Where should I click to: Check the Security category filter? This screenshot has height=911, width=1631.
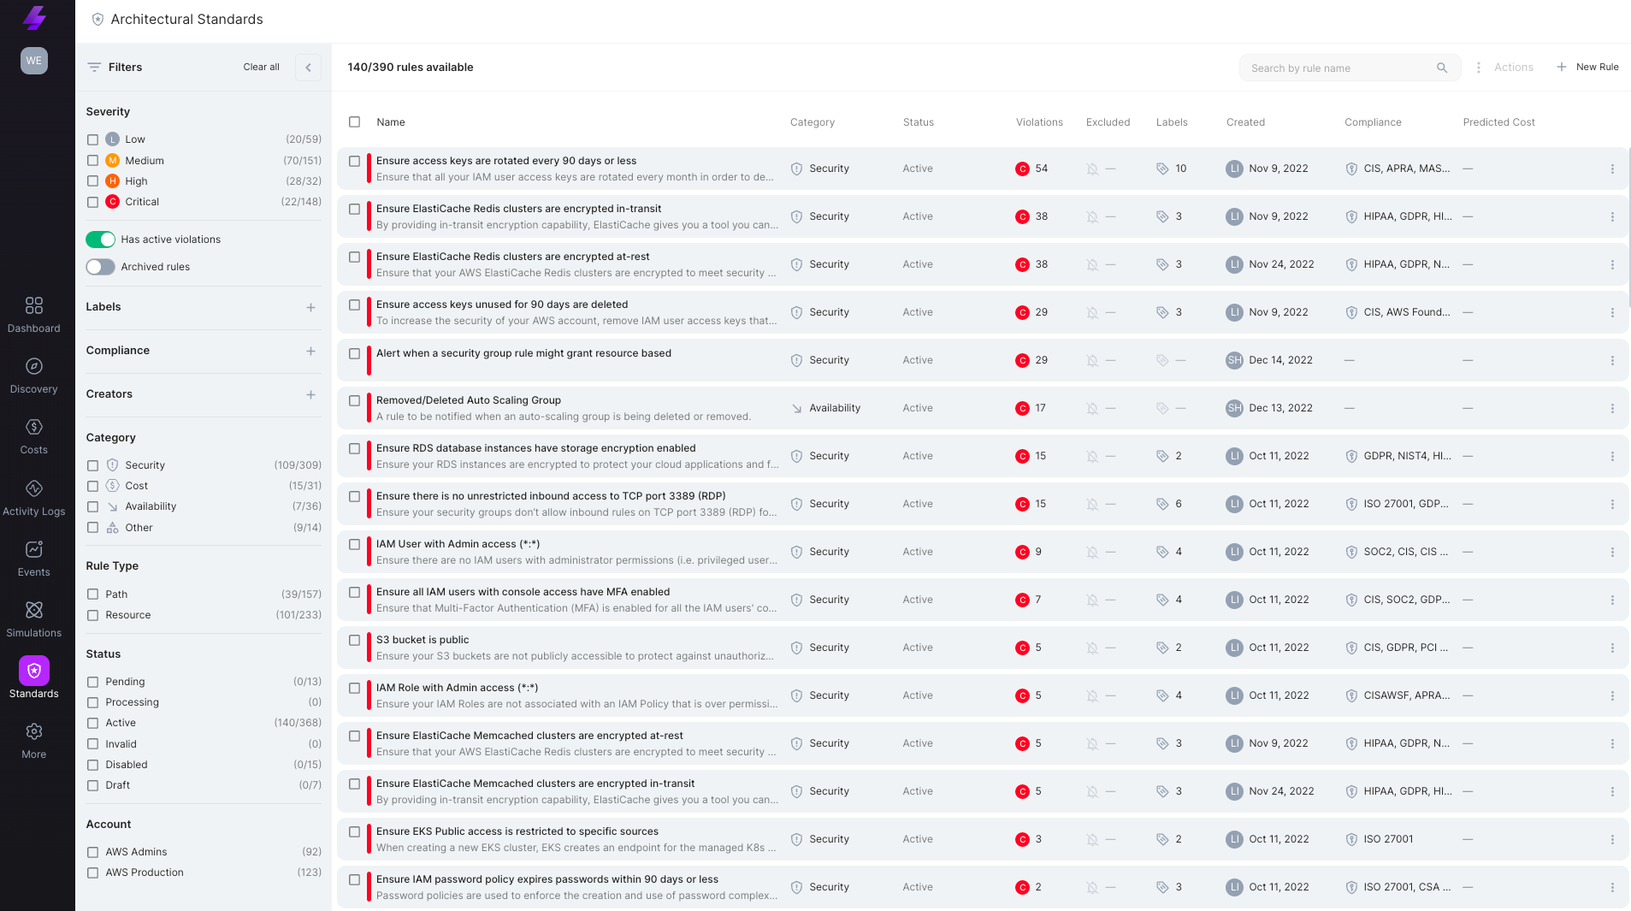92,465
